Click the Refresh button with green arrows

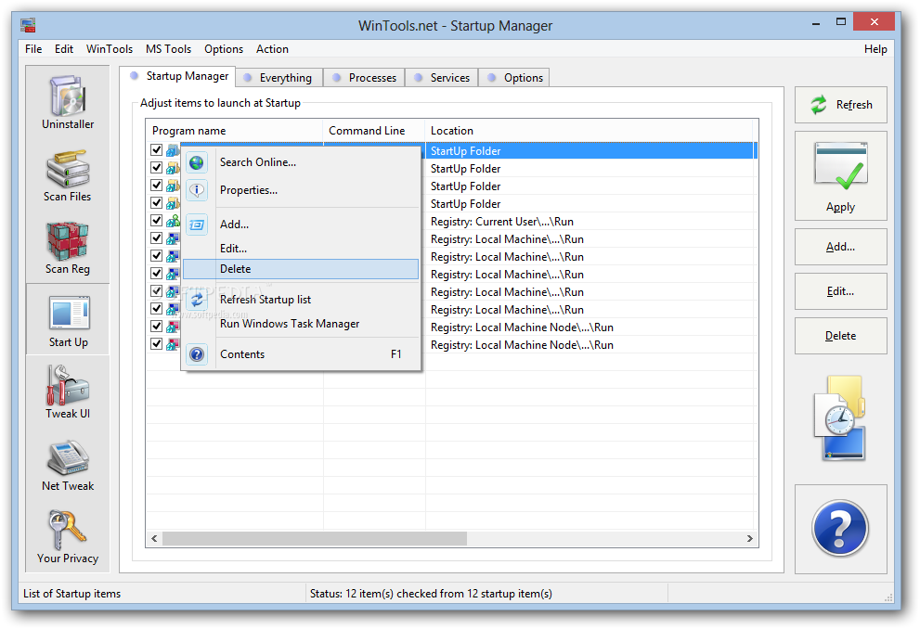(x=840, y=105)
